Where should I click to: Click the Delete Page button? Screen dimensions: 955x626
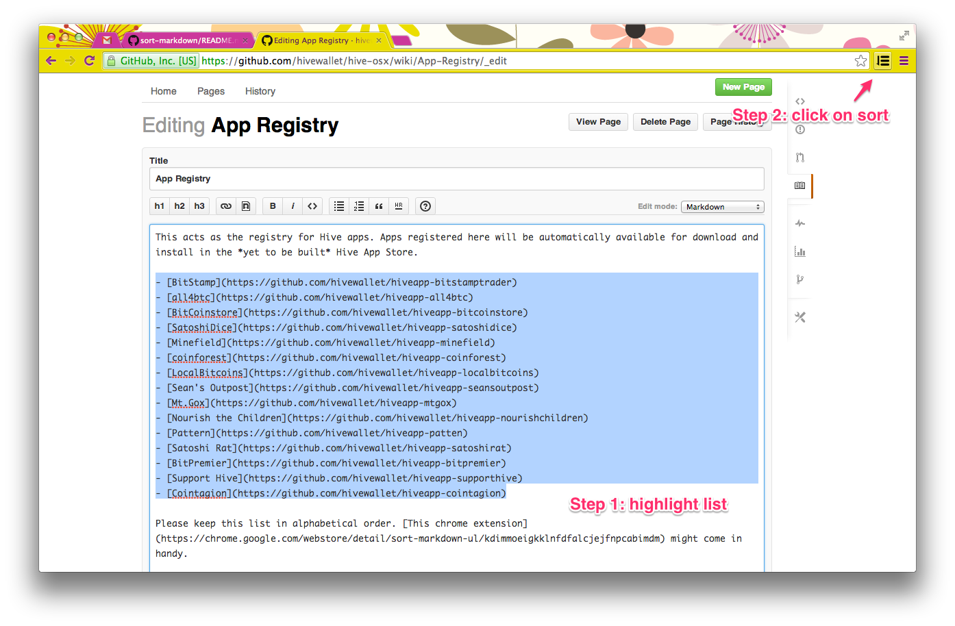coord(665,122)
